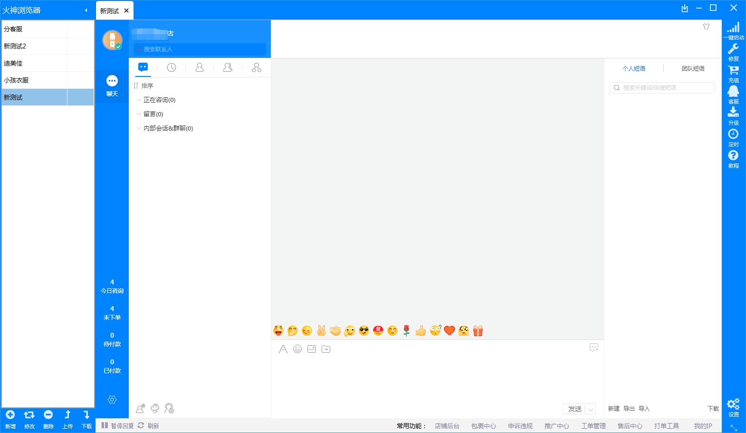746x433 pixels.
Task: Select the recent history clock tab
Action: coord(172,67)
